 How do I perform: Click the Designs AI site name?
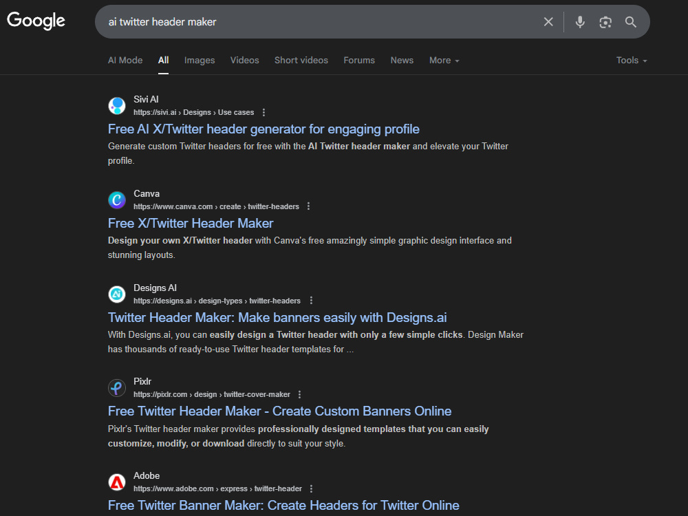coord(155,288)
